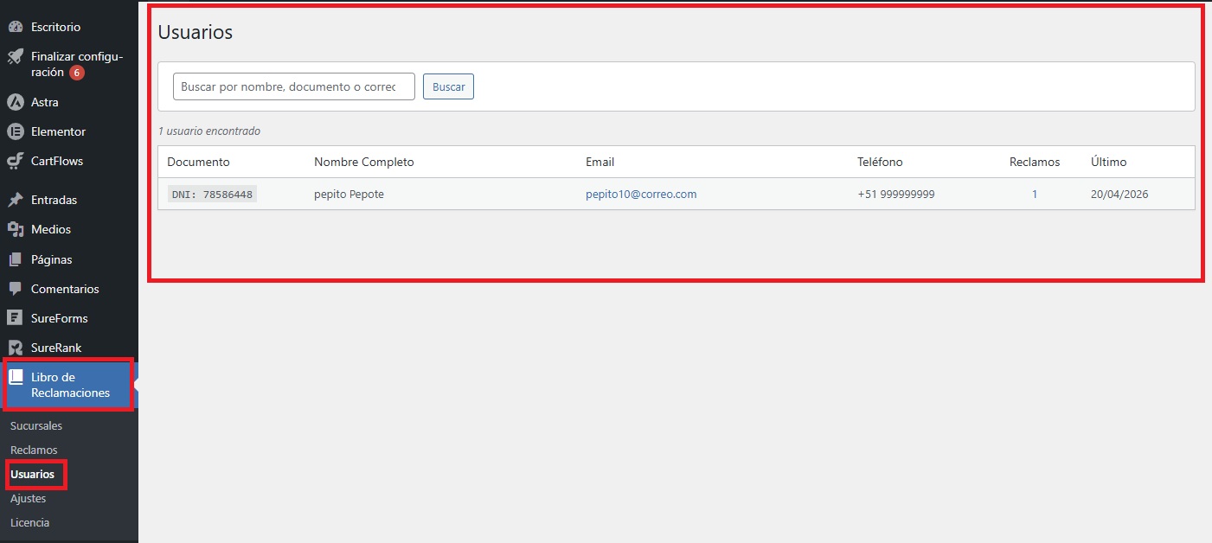Click the Páginas pages icon
This screenshot has height=543, width=1212.
15,259
